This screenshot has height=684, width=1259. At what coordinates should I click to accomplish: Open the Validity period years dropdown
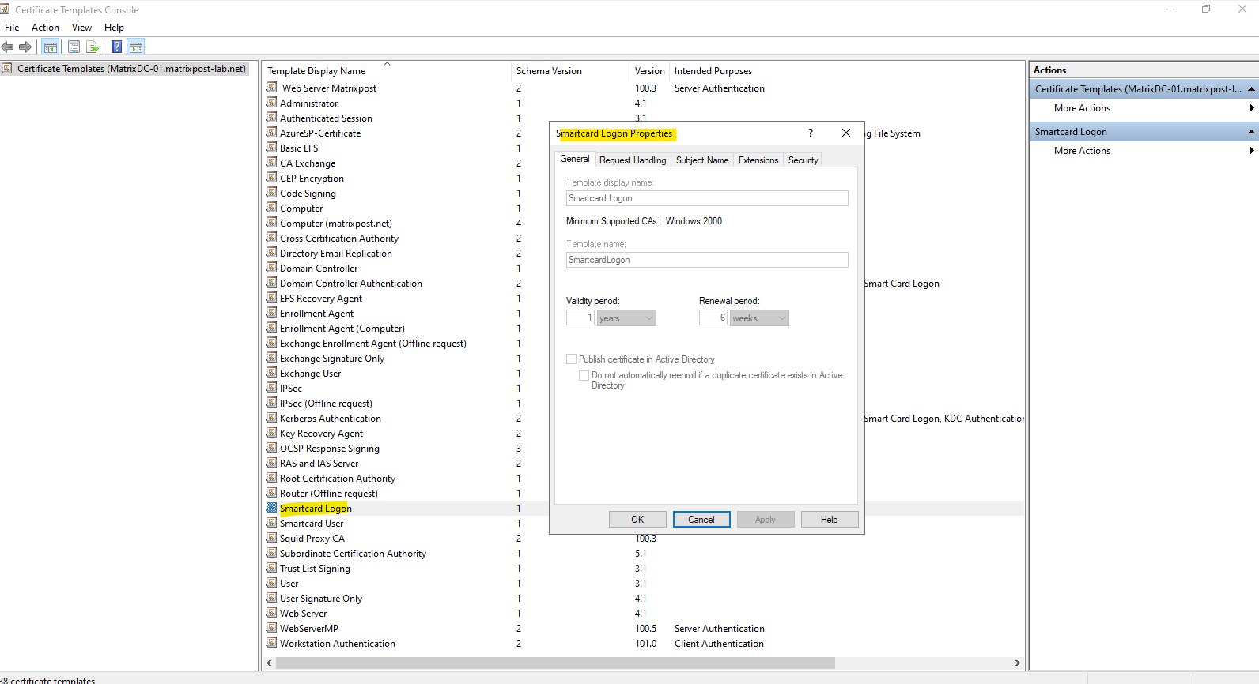coord(626,318)
